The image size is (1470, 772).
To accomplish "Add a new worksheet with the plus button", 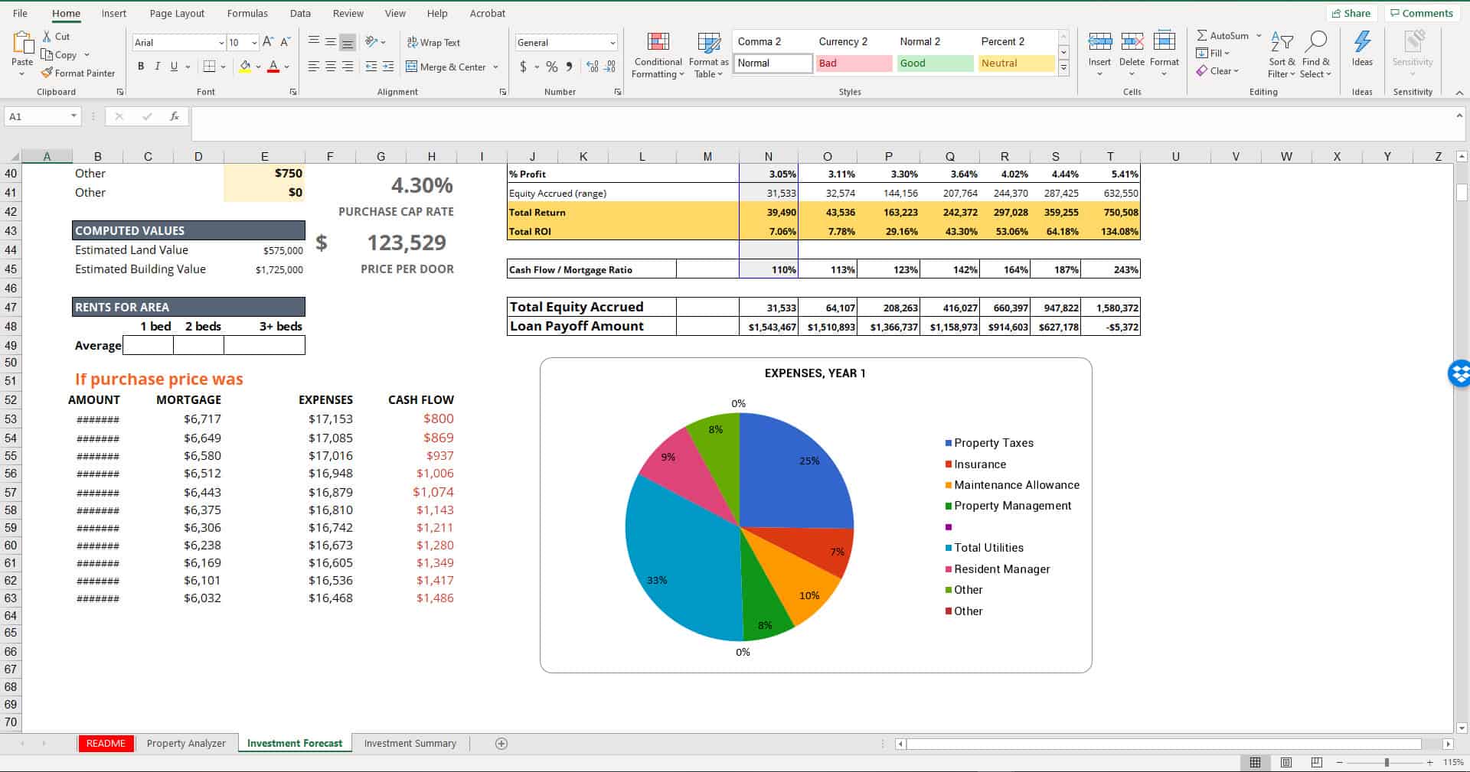I will click(500, 743).
